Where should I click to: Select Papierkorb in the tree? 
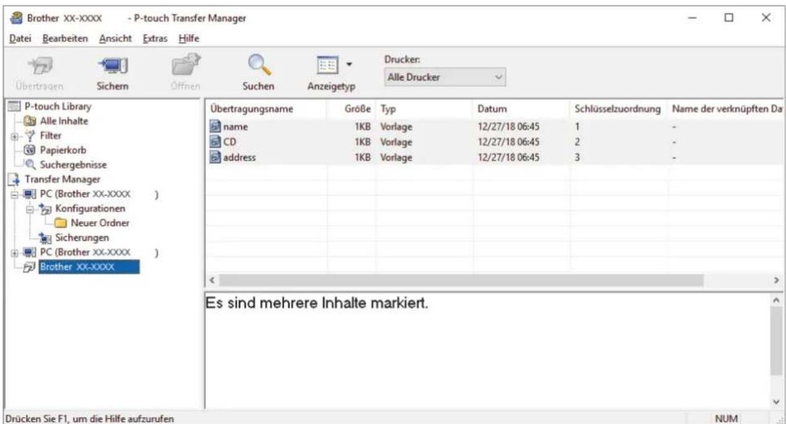62,150
